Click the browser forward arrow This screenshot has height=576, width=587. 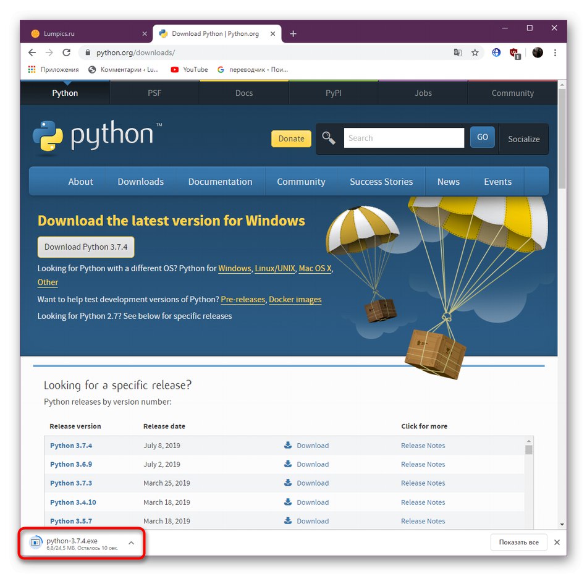click(49, 53)
